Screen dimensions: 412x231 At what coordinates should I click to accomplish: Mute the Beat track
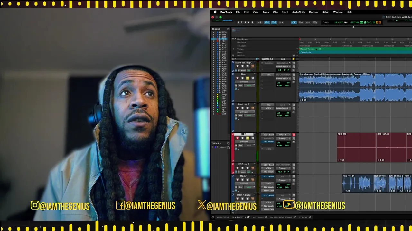click(253, 78)
